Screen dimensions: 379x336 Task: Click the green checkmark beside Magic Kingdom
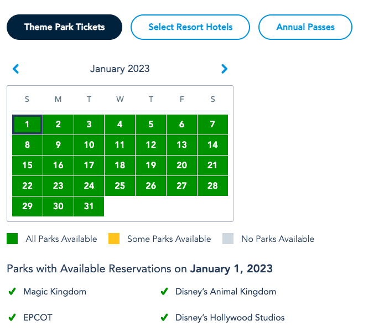click(12, 291)
